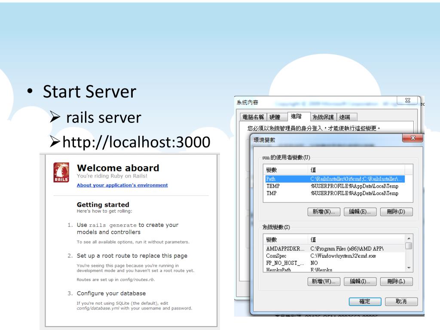The width and height of the screenshot is (440, 330).
Task: Click system variables list scroll down arrow
Action: coord(409,268)
